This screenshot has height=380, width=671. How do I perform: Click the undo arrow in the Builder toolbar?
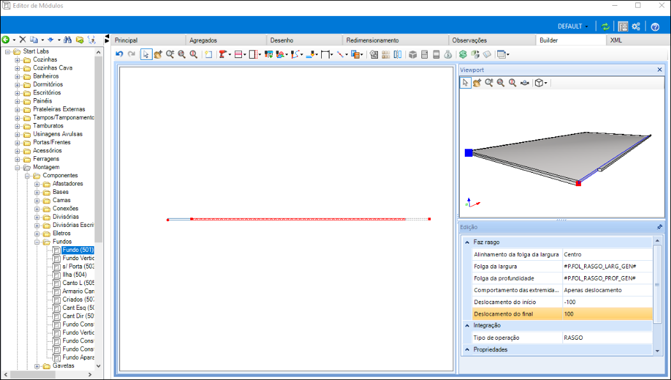coord(119,54)
